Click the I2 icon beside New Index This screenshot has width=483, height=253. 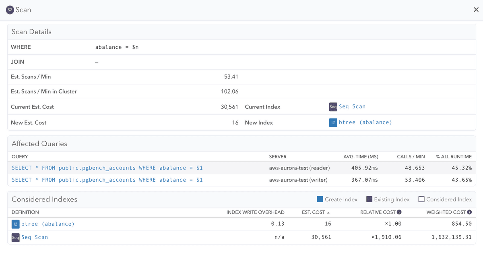click(333, 122)
